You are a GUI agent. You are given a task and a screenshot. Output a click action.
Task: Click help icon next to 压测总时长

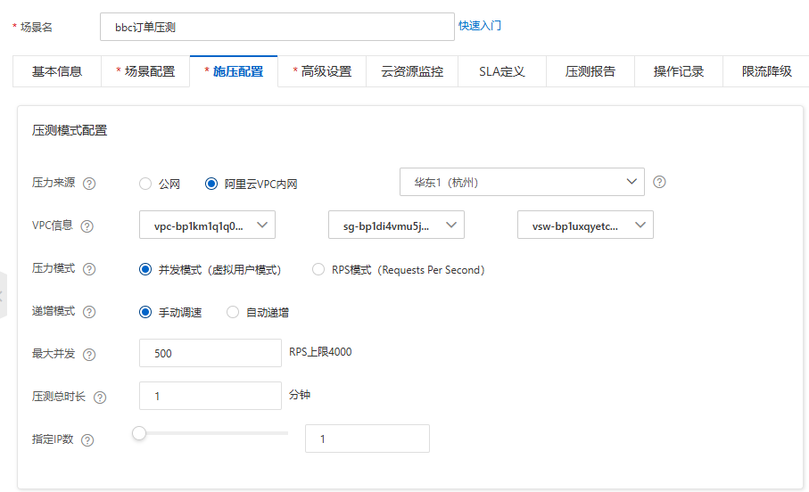[x=100, y=398]
